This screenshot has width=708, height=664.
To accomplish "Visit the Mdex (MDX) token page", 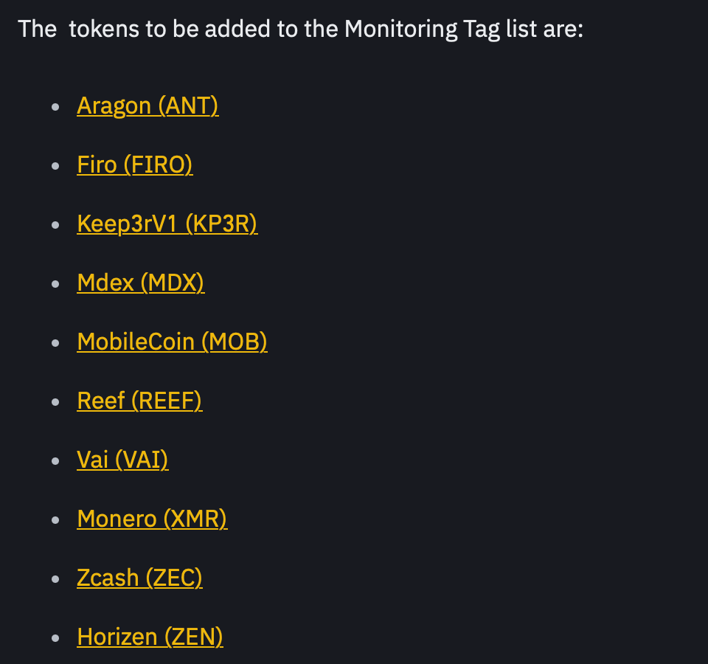I will (x=141, y=283).
